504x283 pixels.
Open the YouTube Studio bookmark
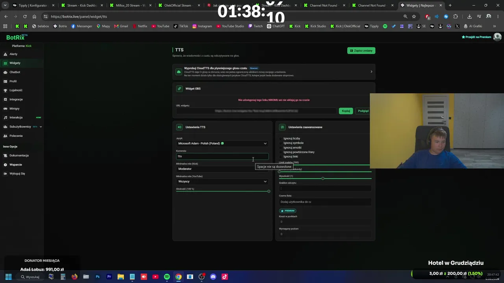point(230,26)
